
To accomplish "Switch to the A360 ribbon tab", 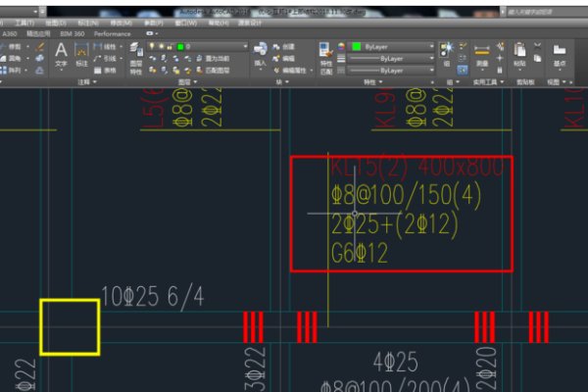I will [x=10, y=33].
